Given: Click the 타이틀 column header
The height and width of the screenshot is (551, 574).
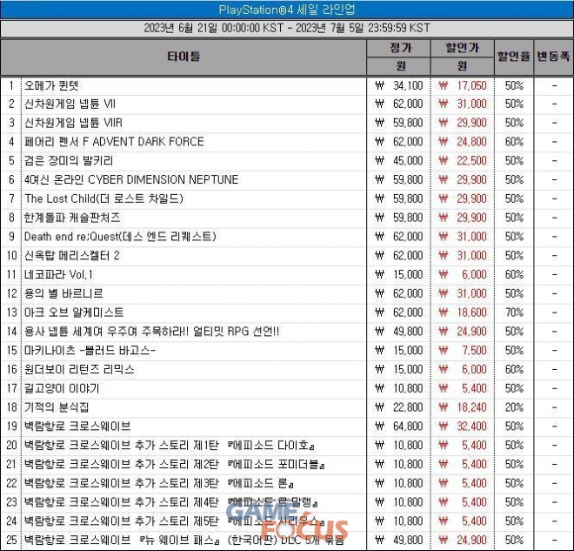Looking at the screenshot, I should [x=184, y=57].
